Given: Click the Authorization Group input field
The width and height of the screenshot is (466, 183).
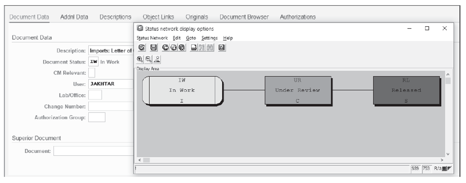Looking at the screenshot, I should pyautogui.click(x=97, y=118).
